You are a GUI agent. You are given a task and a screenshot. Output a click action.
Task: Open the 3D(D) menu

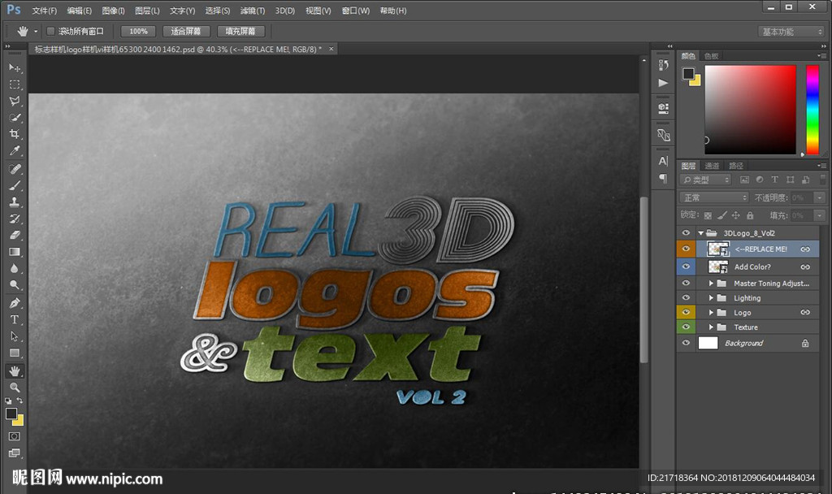click(284, 11)
